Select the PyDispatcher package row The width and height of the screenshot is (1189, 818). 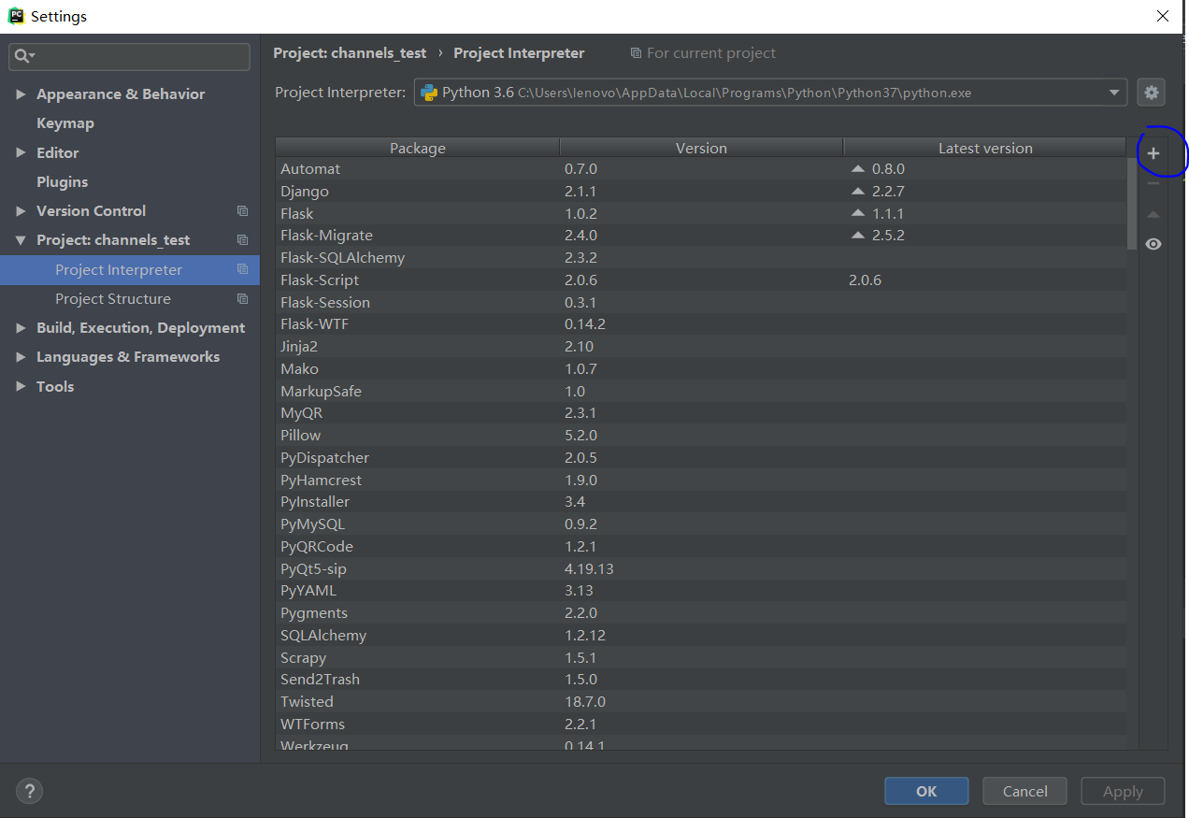[701, 458]
